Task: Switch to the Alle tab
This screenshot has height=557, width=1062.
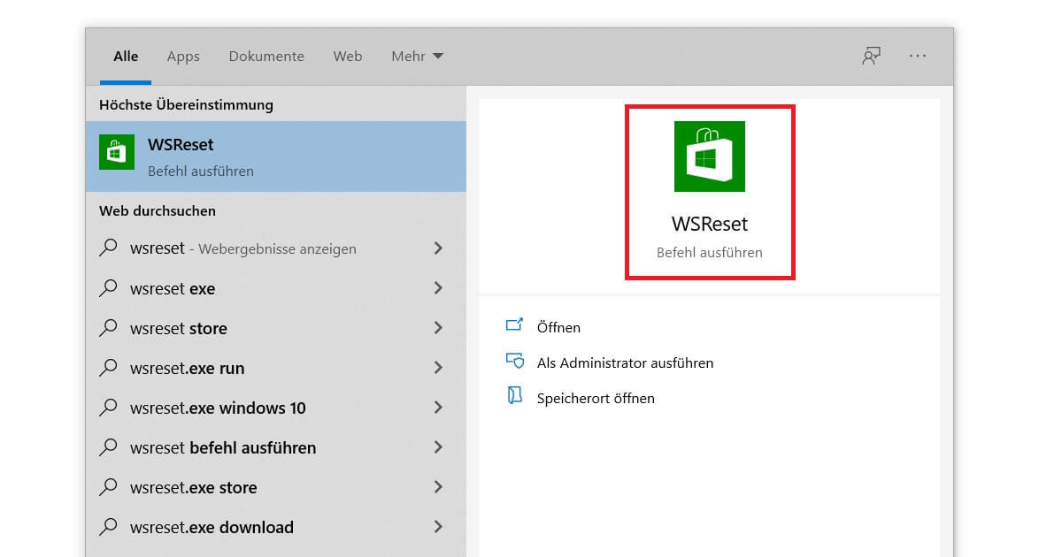Action: tap(126, 56)
